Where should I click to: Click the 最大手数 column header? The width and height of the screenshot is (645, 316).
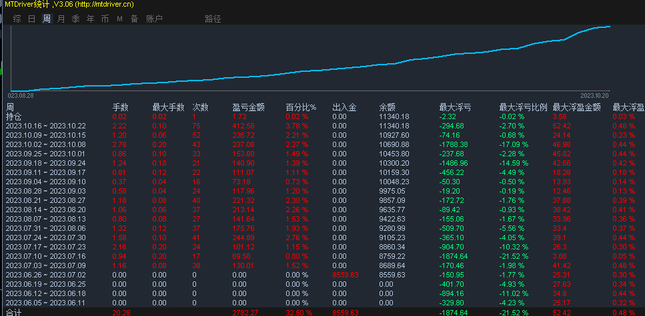[168, 108]
